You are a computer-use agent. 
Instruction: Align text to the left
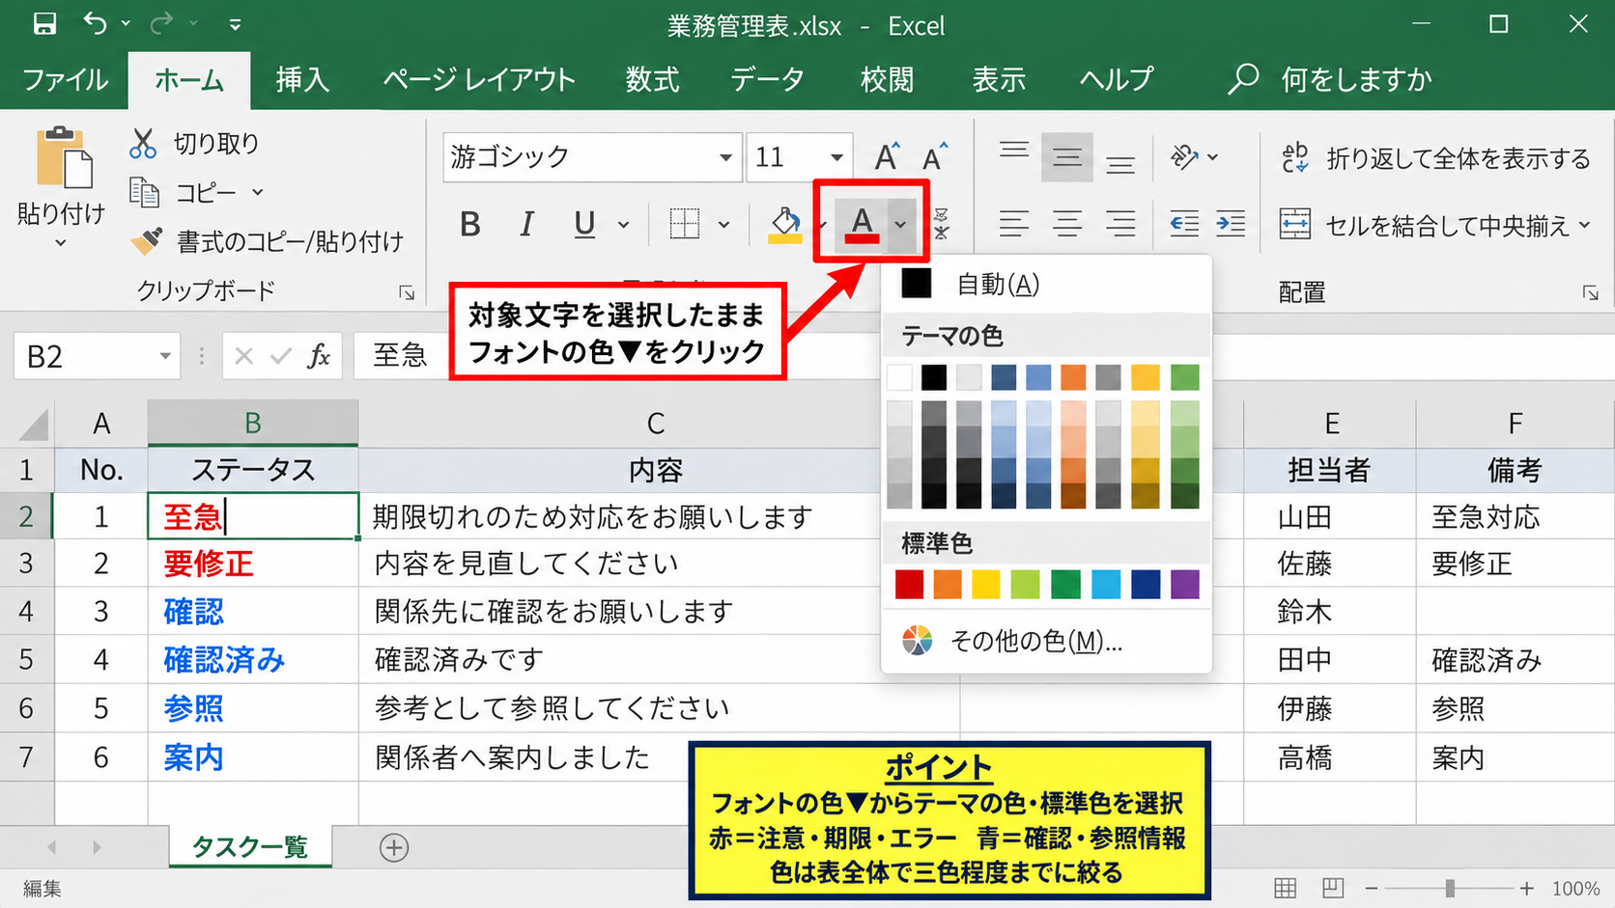[x=1013, y=225]
